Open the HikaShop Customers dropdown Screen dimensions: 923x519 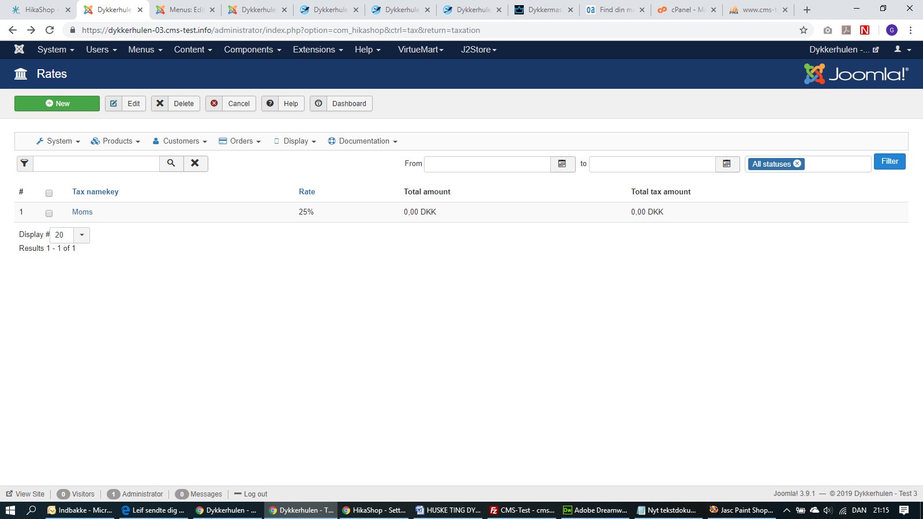[179, 141]
